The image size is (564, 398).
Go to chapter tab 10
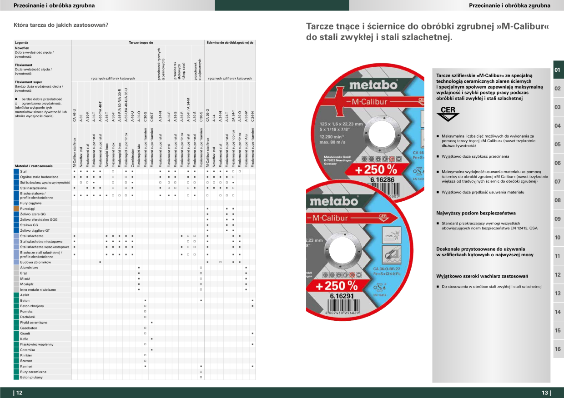coord(558,238)
